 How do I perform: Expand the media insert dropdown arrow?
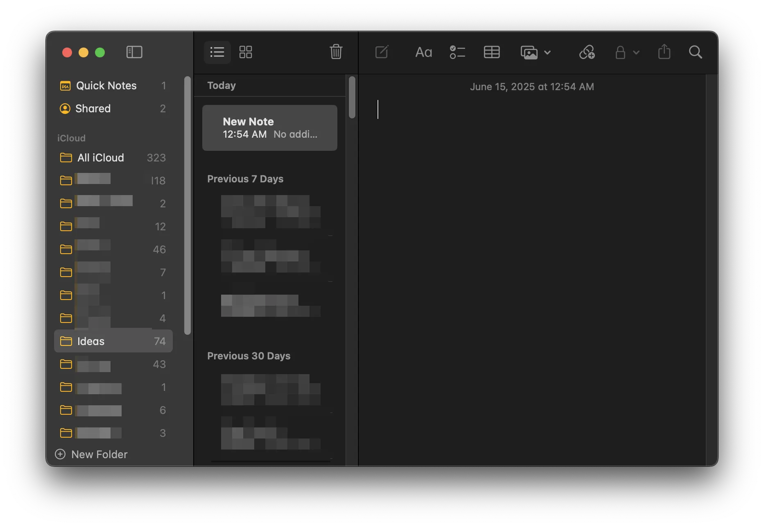tap(547, 52)
